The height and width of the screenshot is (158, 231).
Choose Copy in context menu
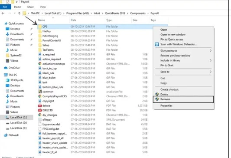[163, 83]
